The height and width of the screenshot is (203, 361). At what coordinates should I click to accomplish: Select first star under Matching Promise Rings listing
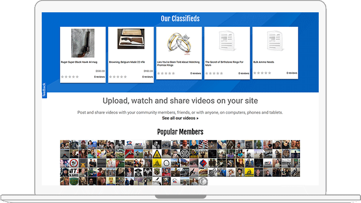point(158,73)
